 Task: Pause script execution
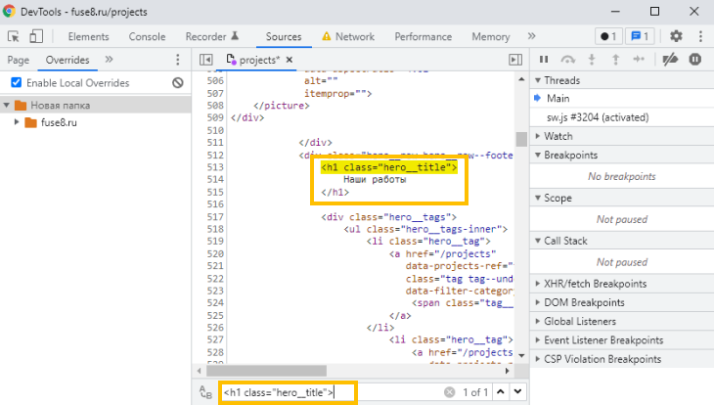point(544,60)
